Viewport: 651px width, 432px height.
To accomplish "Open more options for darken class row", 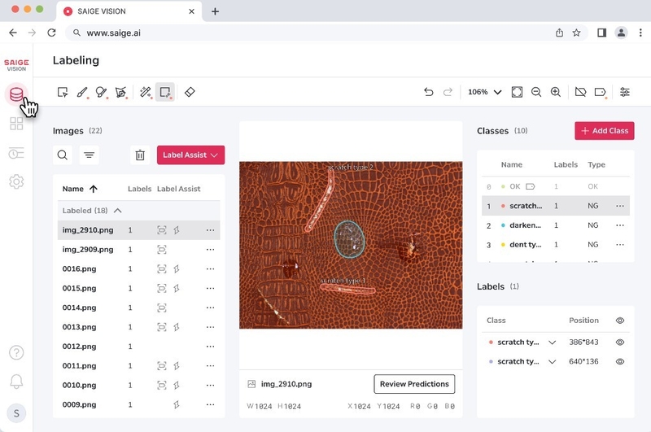I will tap(620, 225).
